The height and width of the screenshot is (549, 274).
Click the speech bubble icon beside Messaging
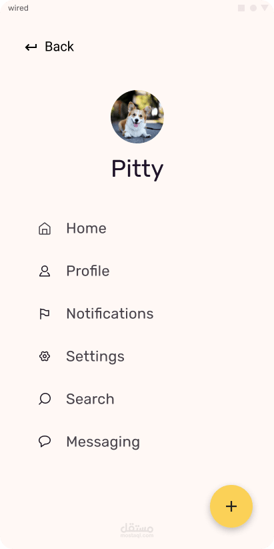[45, 442]
